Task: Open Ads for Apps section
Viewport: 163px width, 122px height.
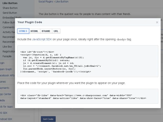Action: (6, 107)
